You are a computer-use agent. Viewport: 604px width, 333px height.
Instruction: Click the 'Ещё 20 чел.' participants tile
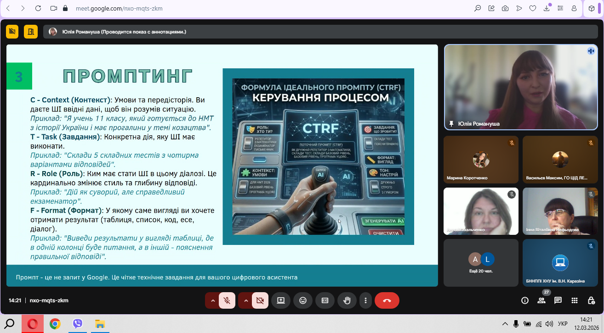[x=481, y=263]
